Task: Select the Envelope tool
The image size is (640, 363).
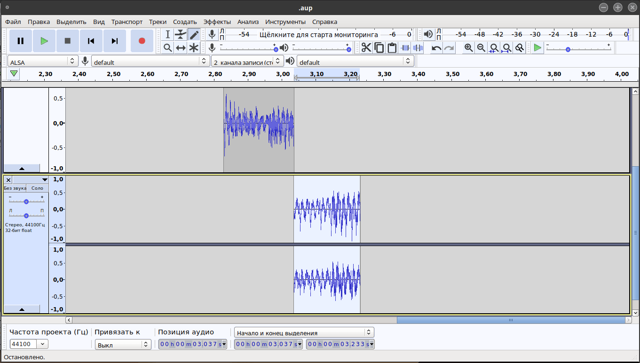Action: (181, 34)
